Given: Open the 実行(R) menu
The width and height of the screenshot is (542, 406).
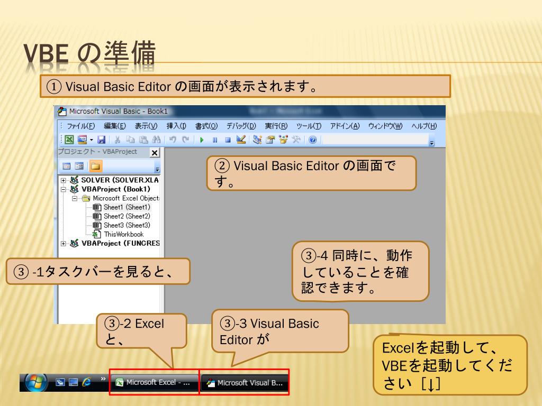Looking at the screenshot, I should pos(276,126).
